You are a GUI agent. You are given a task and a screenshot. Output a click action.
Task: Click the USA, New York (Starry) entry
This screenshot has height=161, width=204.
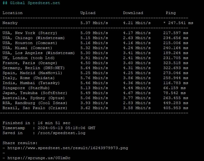point(30,33)
